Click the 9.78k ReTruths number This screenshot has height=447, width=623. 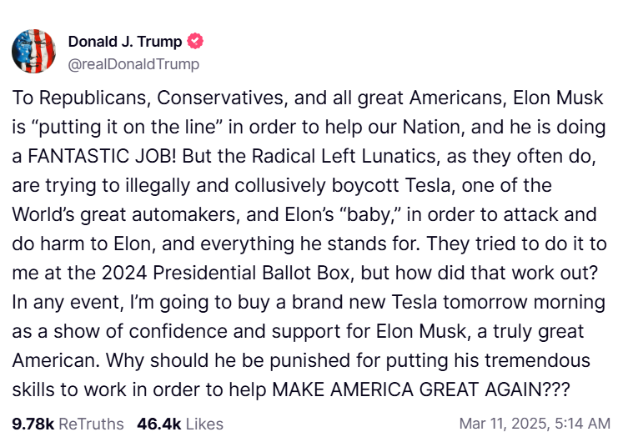click(33, 424)
